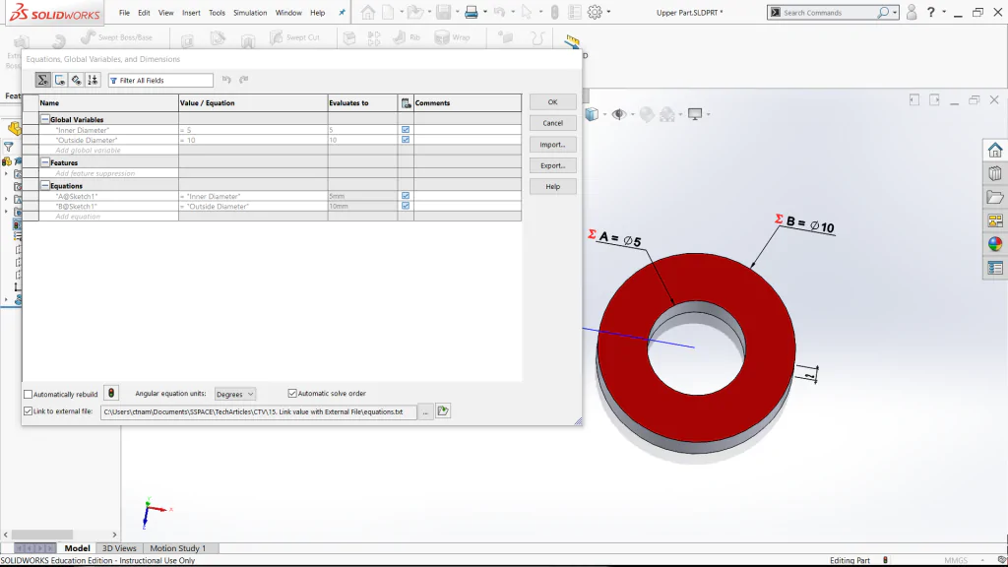Open the Design Library task pane tab
The height and width of the screenshot is (567, 1008).
click(x=994, y=173)
